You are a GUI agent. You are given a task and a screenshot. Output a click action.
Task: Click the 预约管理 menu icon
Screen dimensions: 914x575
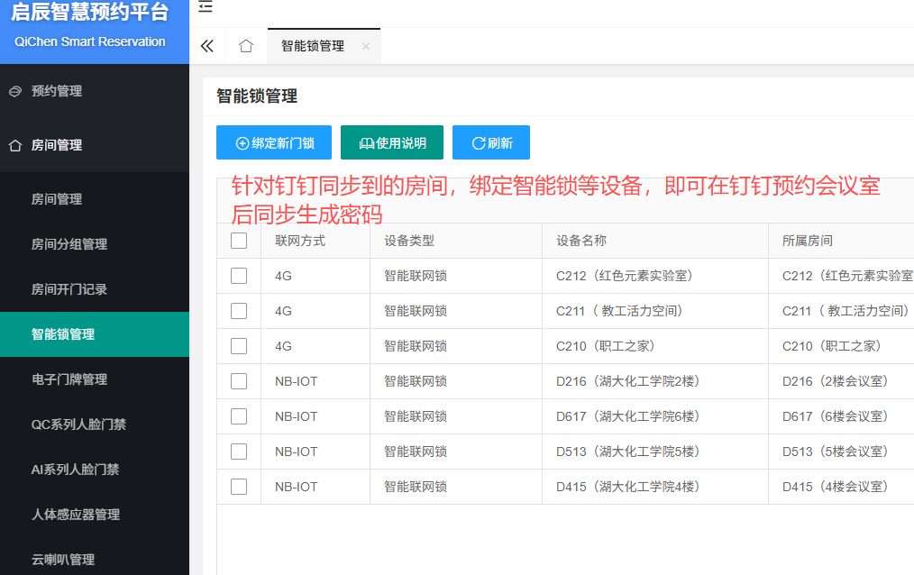pyautogui.click(x=15, y=91)
